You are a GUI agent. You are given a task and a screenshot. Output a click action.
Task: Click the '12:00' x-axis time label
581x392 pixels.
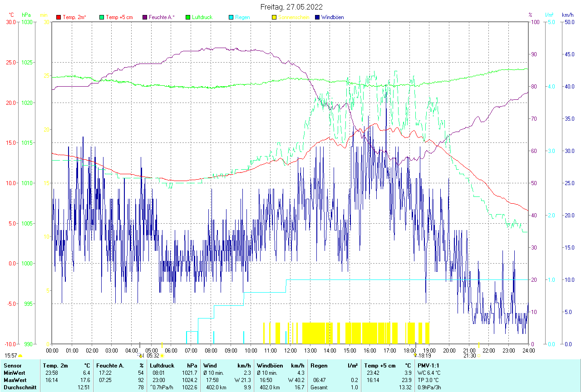tap(290, 350)
